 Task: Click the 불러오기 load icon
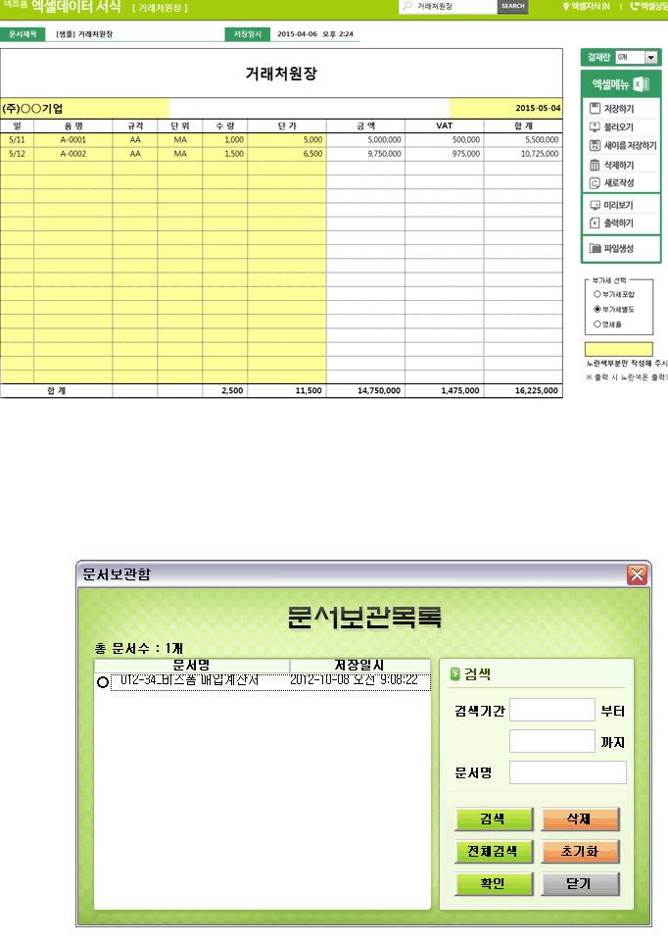pos(595,126)
